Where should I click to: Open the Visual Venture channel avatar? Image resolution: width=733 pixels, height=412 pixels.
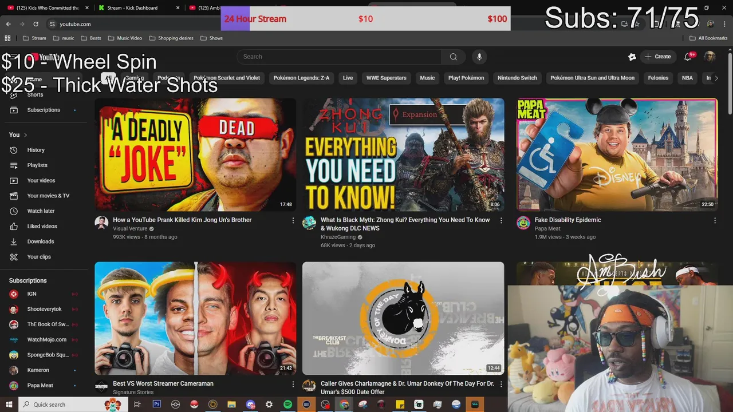pos(101,223)
